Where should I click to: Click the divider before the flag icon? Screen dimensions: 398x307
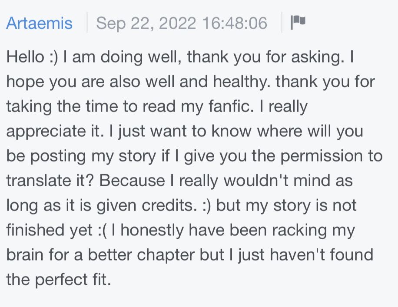coord(282,22)
